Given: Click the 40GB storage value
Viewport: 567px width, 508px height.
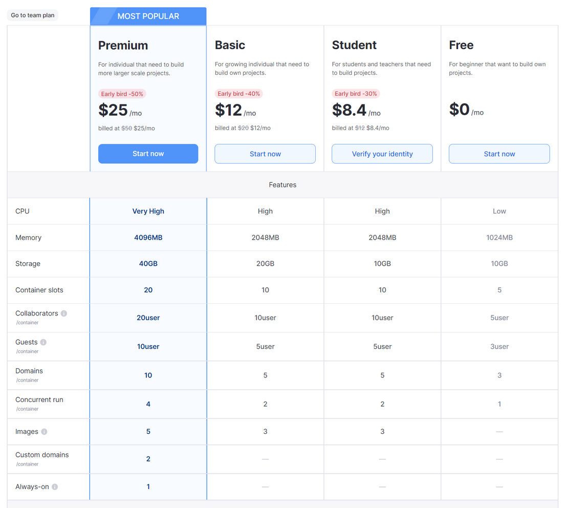Looking at the screenshot, I should pyautogui.click(x=148, y=264).
